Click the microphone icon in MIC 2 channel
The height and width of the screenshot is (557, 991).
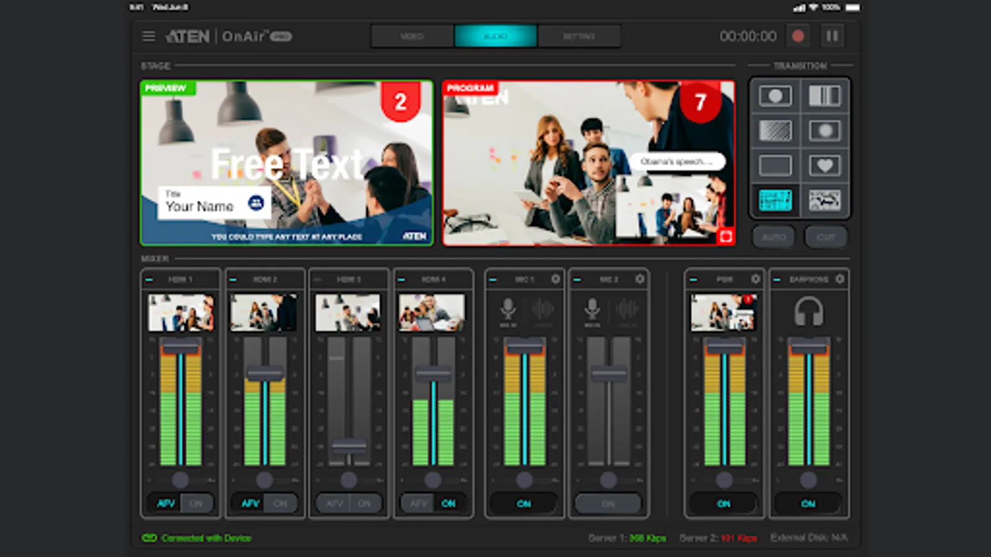(x=592, y=309)
